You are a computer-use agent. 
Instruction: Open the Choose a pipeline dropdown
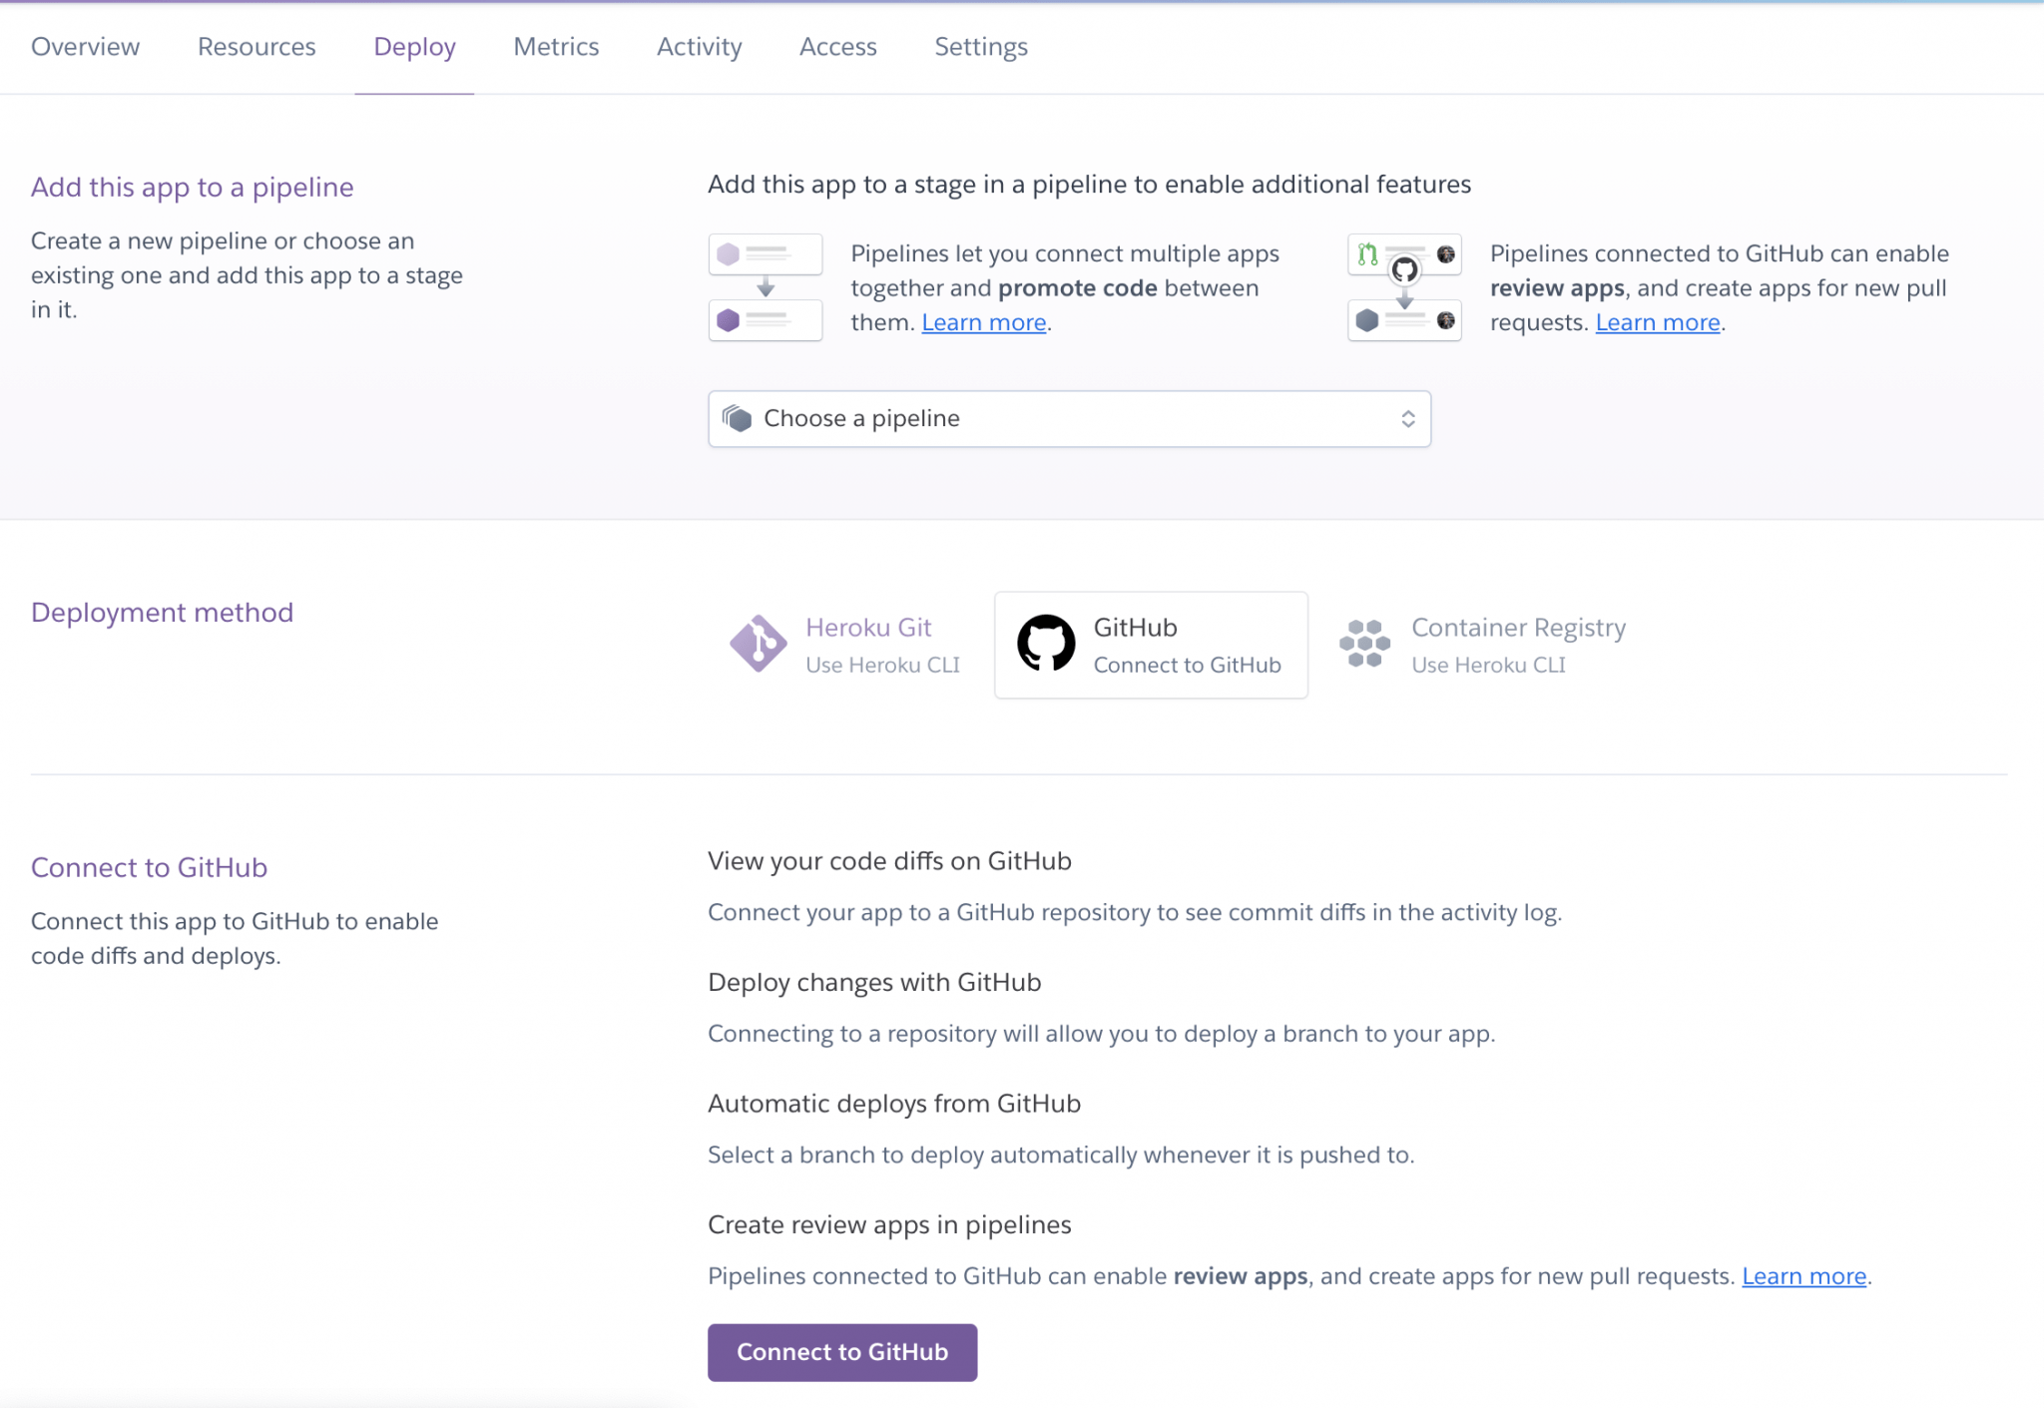pos(1068,418)
